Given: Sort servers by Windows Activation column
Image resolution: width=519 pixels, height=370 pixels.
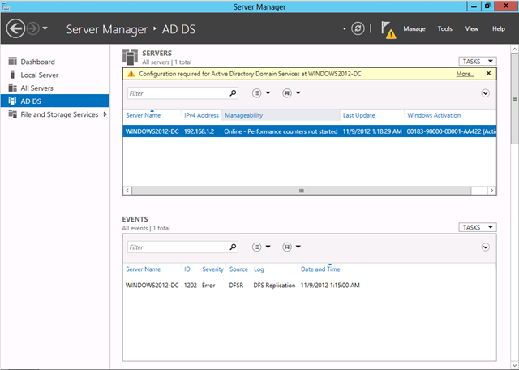Looking at the screenshot, I should 434,115.
